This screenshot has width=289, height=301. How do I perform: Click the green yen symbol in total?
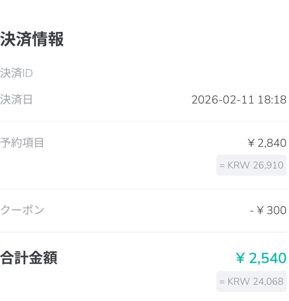tap(241, 258)
